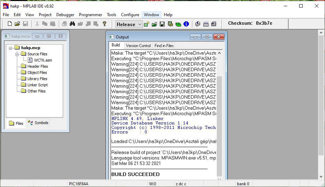This screenshot has width=325, height=187.
Task: Click the Find binoculars icon
Action: click(72, 24)
